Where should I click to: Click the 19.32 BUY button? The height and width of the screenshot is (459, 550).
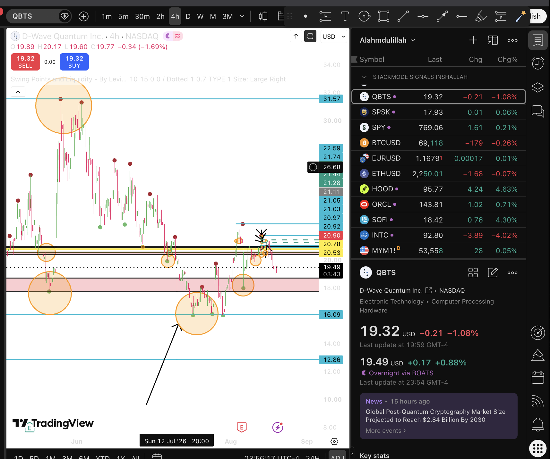(x=74, y=62)
